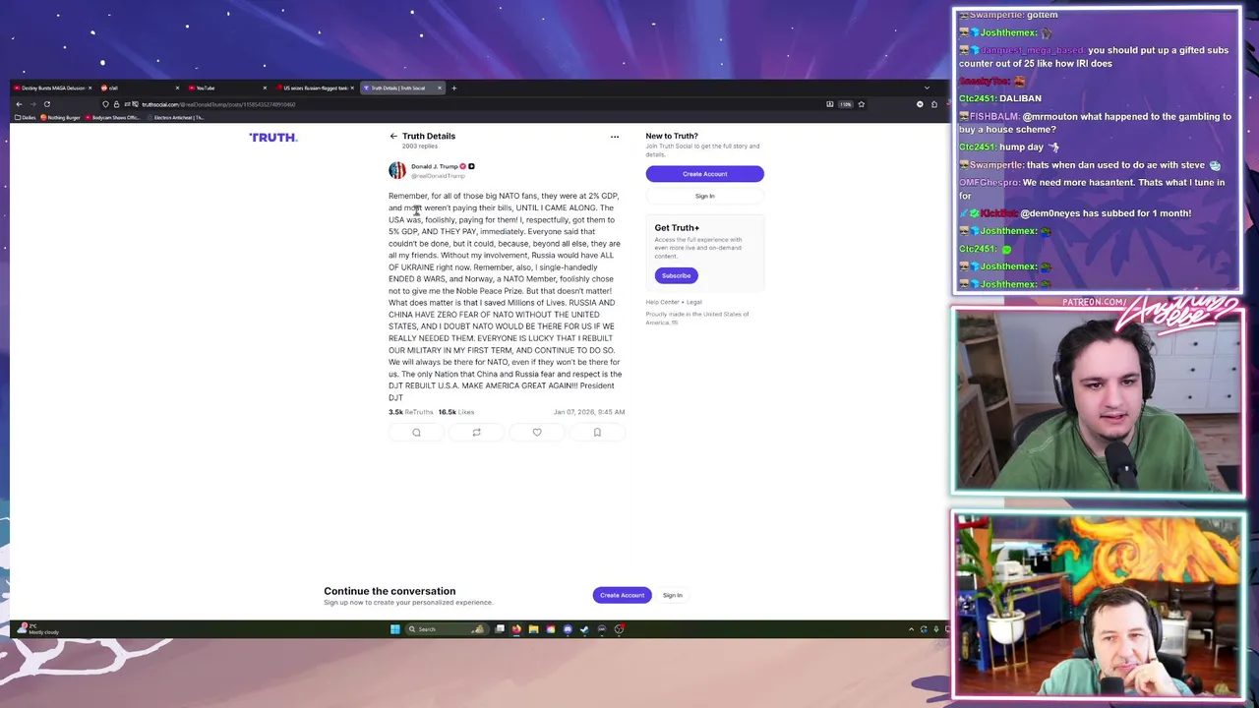Switch to the YouTube tab
The image size is (1259, 708).
[227, 88]
